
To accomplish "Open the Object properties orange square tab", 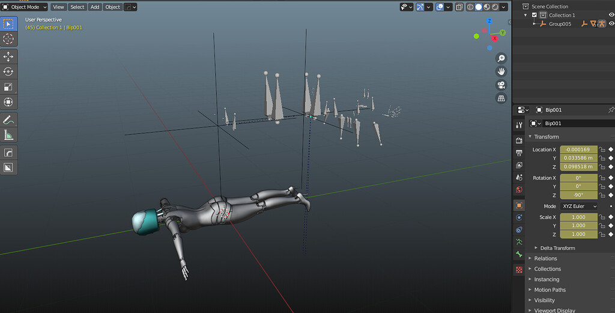I will (x=519, y=205).
